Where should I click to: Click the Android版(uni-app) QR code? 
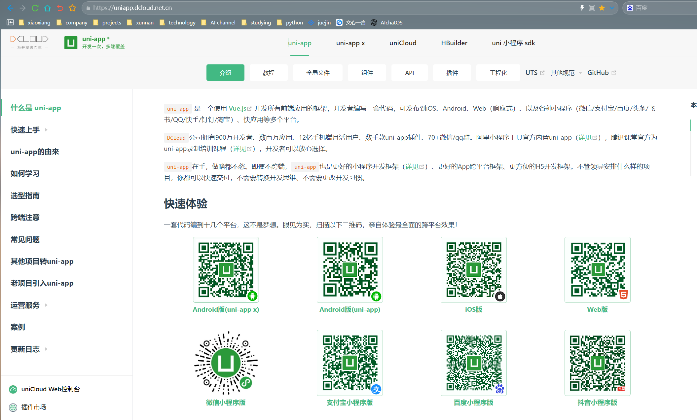[350, 270]
